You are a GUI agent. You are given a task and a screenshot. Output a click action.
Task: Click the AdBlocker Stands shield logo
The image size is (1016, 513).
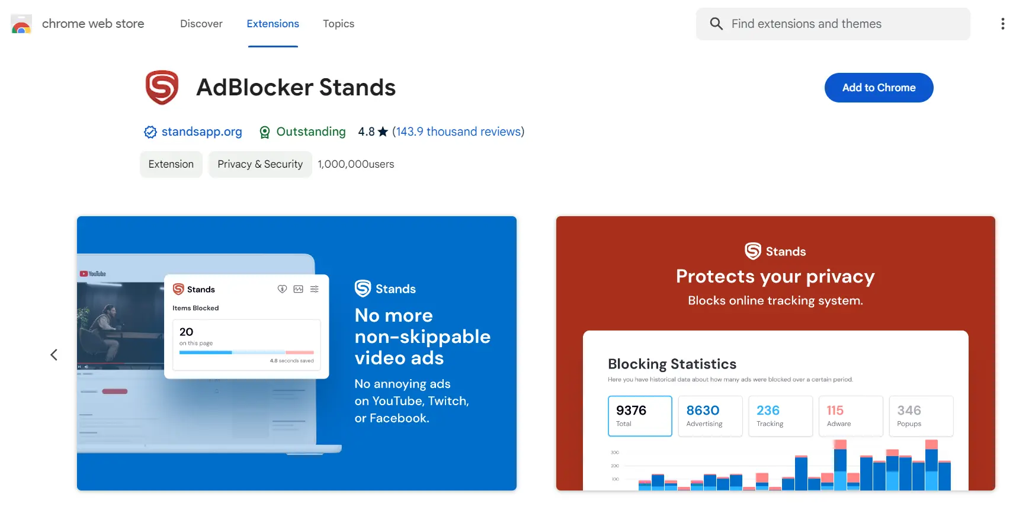coord(162,88)
